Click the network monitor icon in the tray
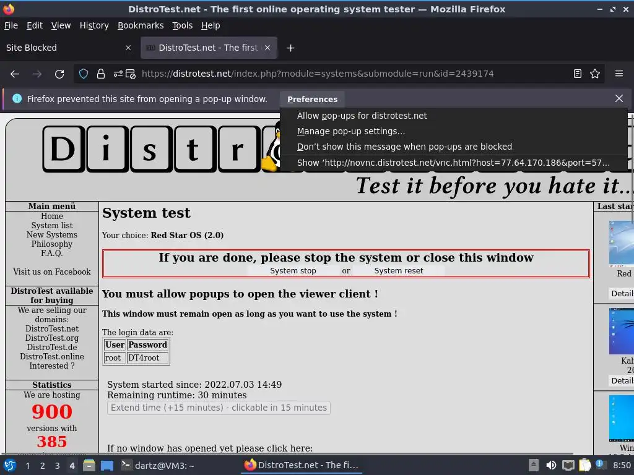The height and width of the screenshot is (475, 634). pyautogui.click(x=568, y=465)
